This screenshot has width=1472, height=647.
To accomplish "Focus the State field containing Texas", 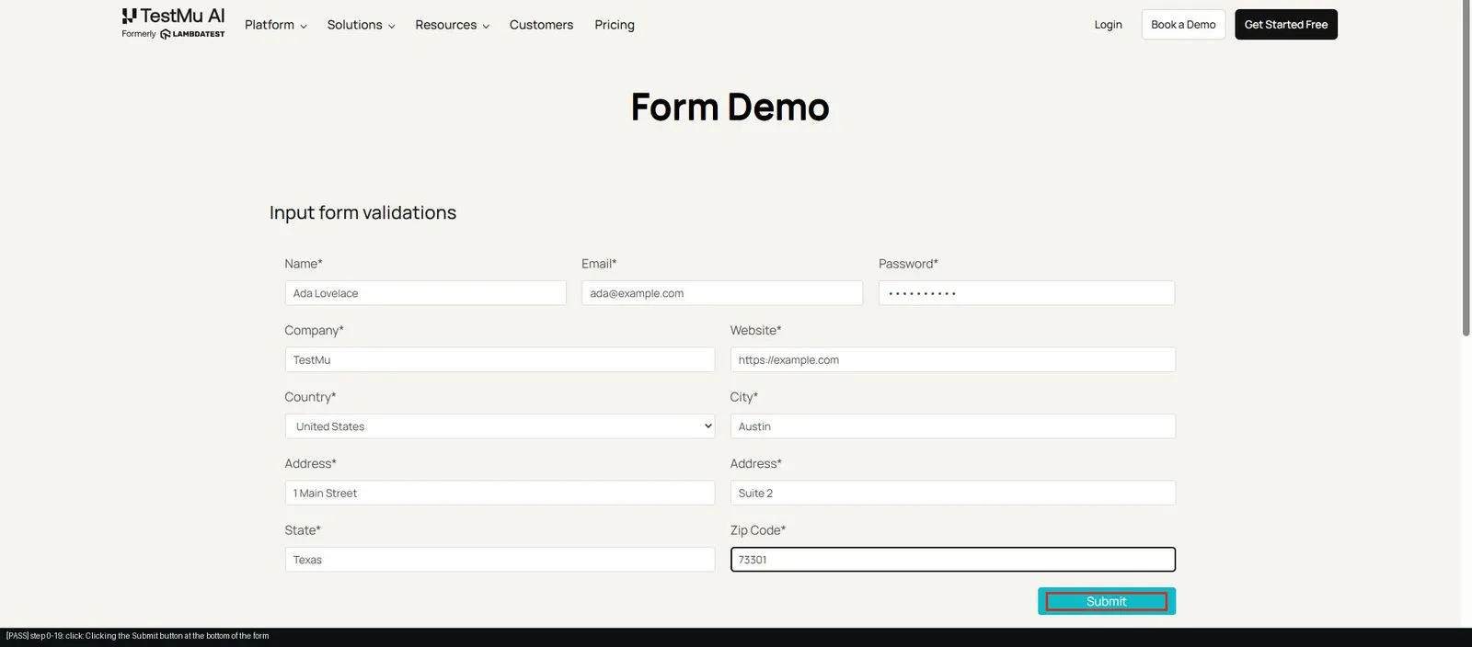I will (500, 560).
